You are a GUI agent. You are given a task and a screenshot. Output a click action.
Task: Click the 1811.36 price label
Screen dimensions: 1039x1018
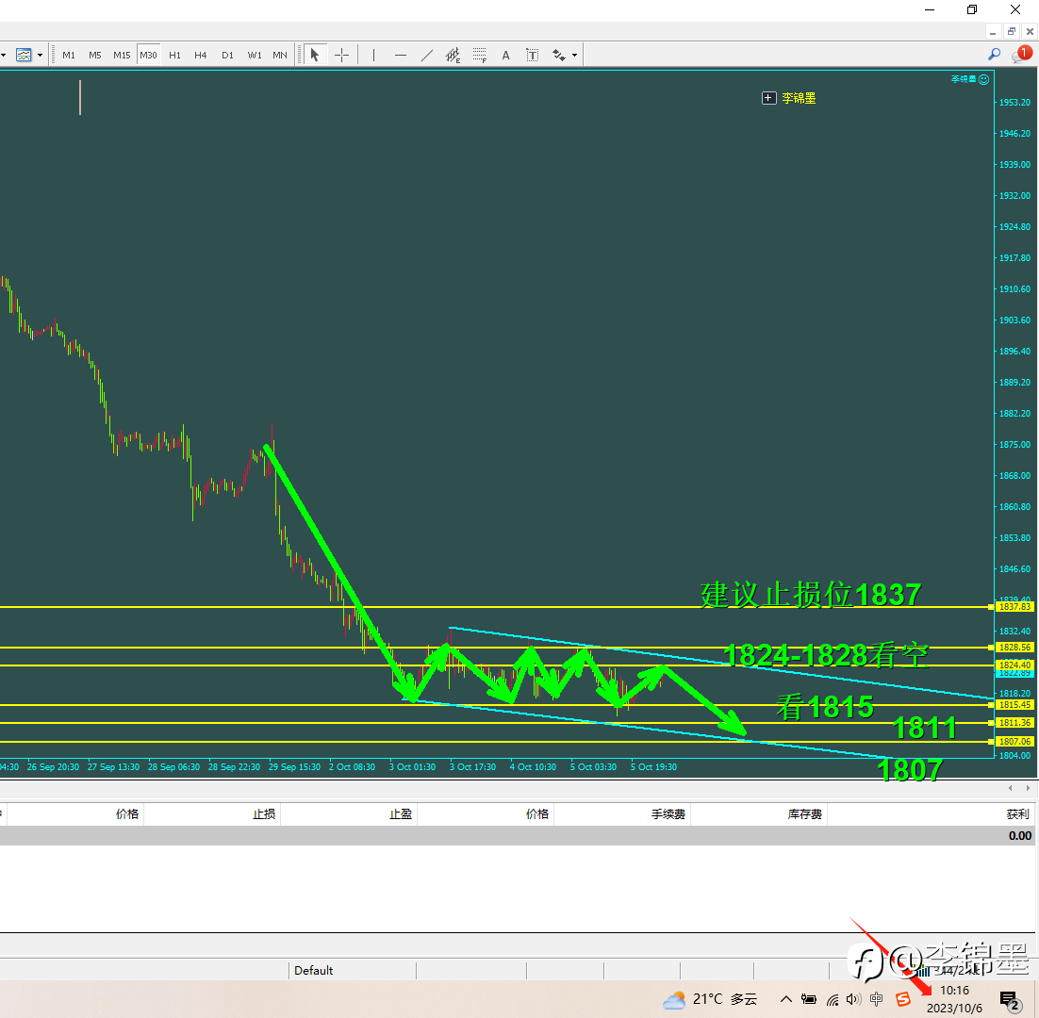(x=1014, y=723)
